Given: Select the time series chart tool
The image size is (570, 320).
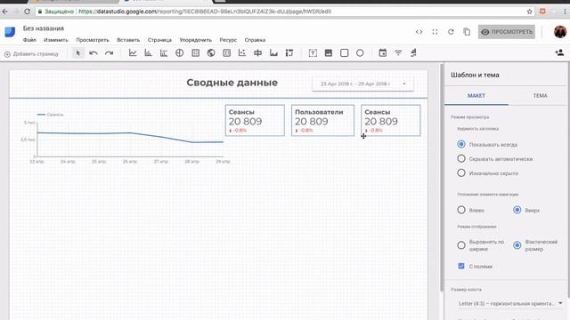Looking at the screenshot, I should click(133, 53).
